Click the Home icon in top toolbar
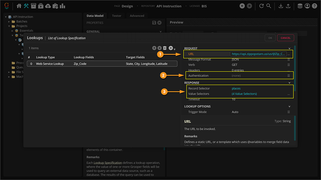The width and height of the screenshot is (321, 180). [19, 6]
